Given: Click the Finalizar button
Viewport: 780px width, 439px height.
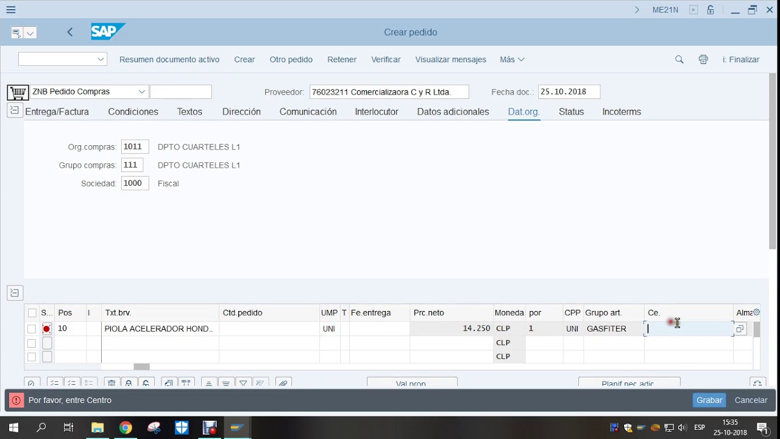Looking at the screenshot, I should 741,59.
